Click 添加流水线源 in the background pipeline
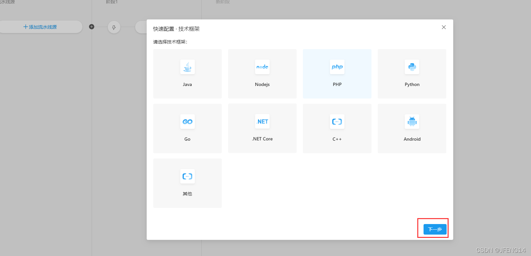 [x=40, y=27]
